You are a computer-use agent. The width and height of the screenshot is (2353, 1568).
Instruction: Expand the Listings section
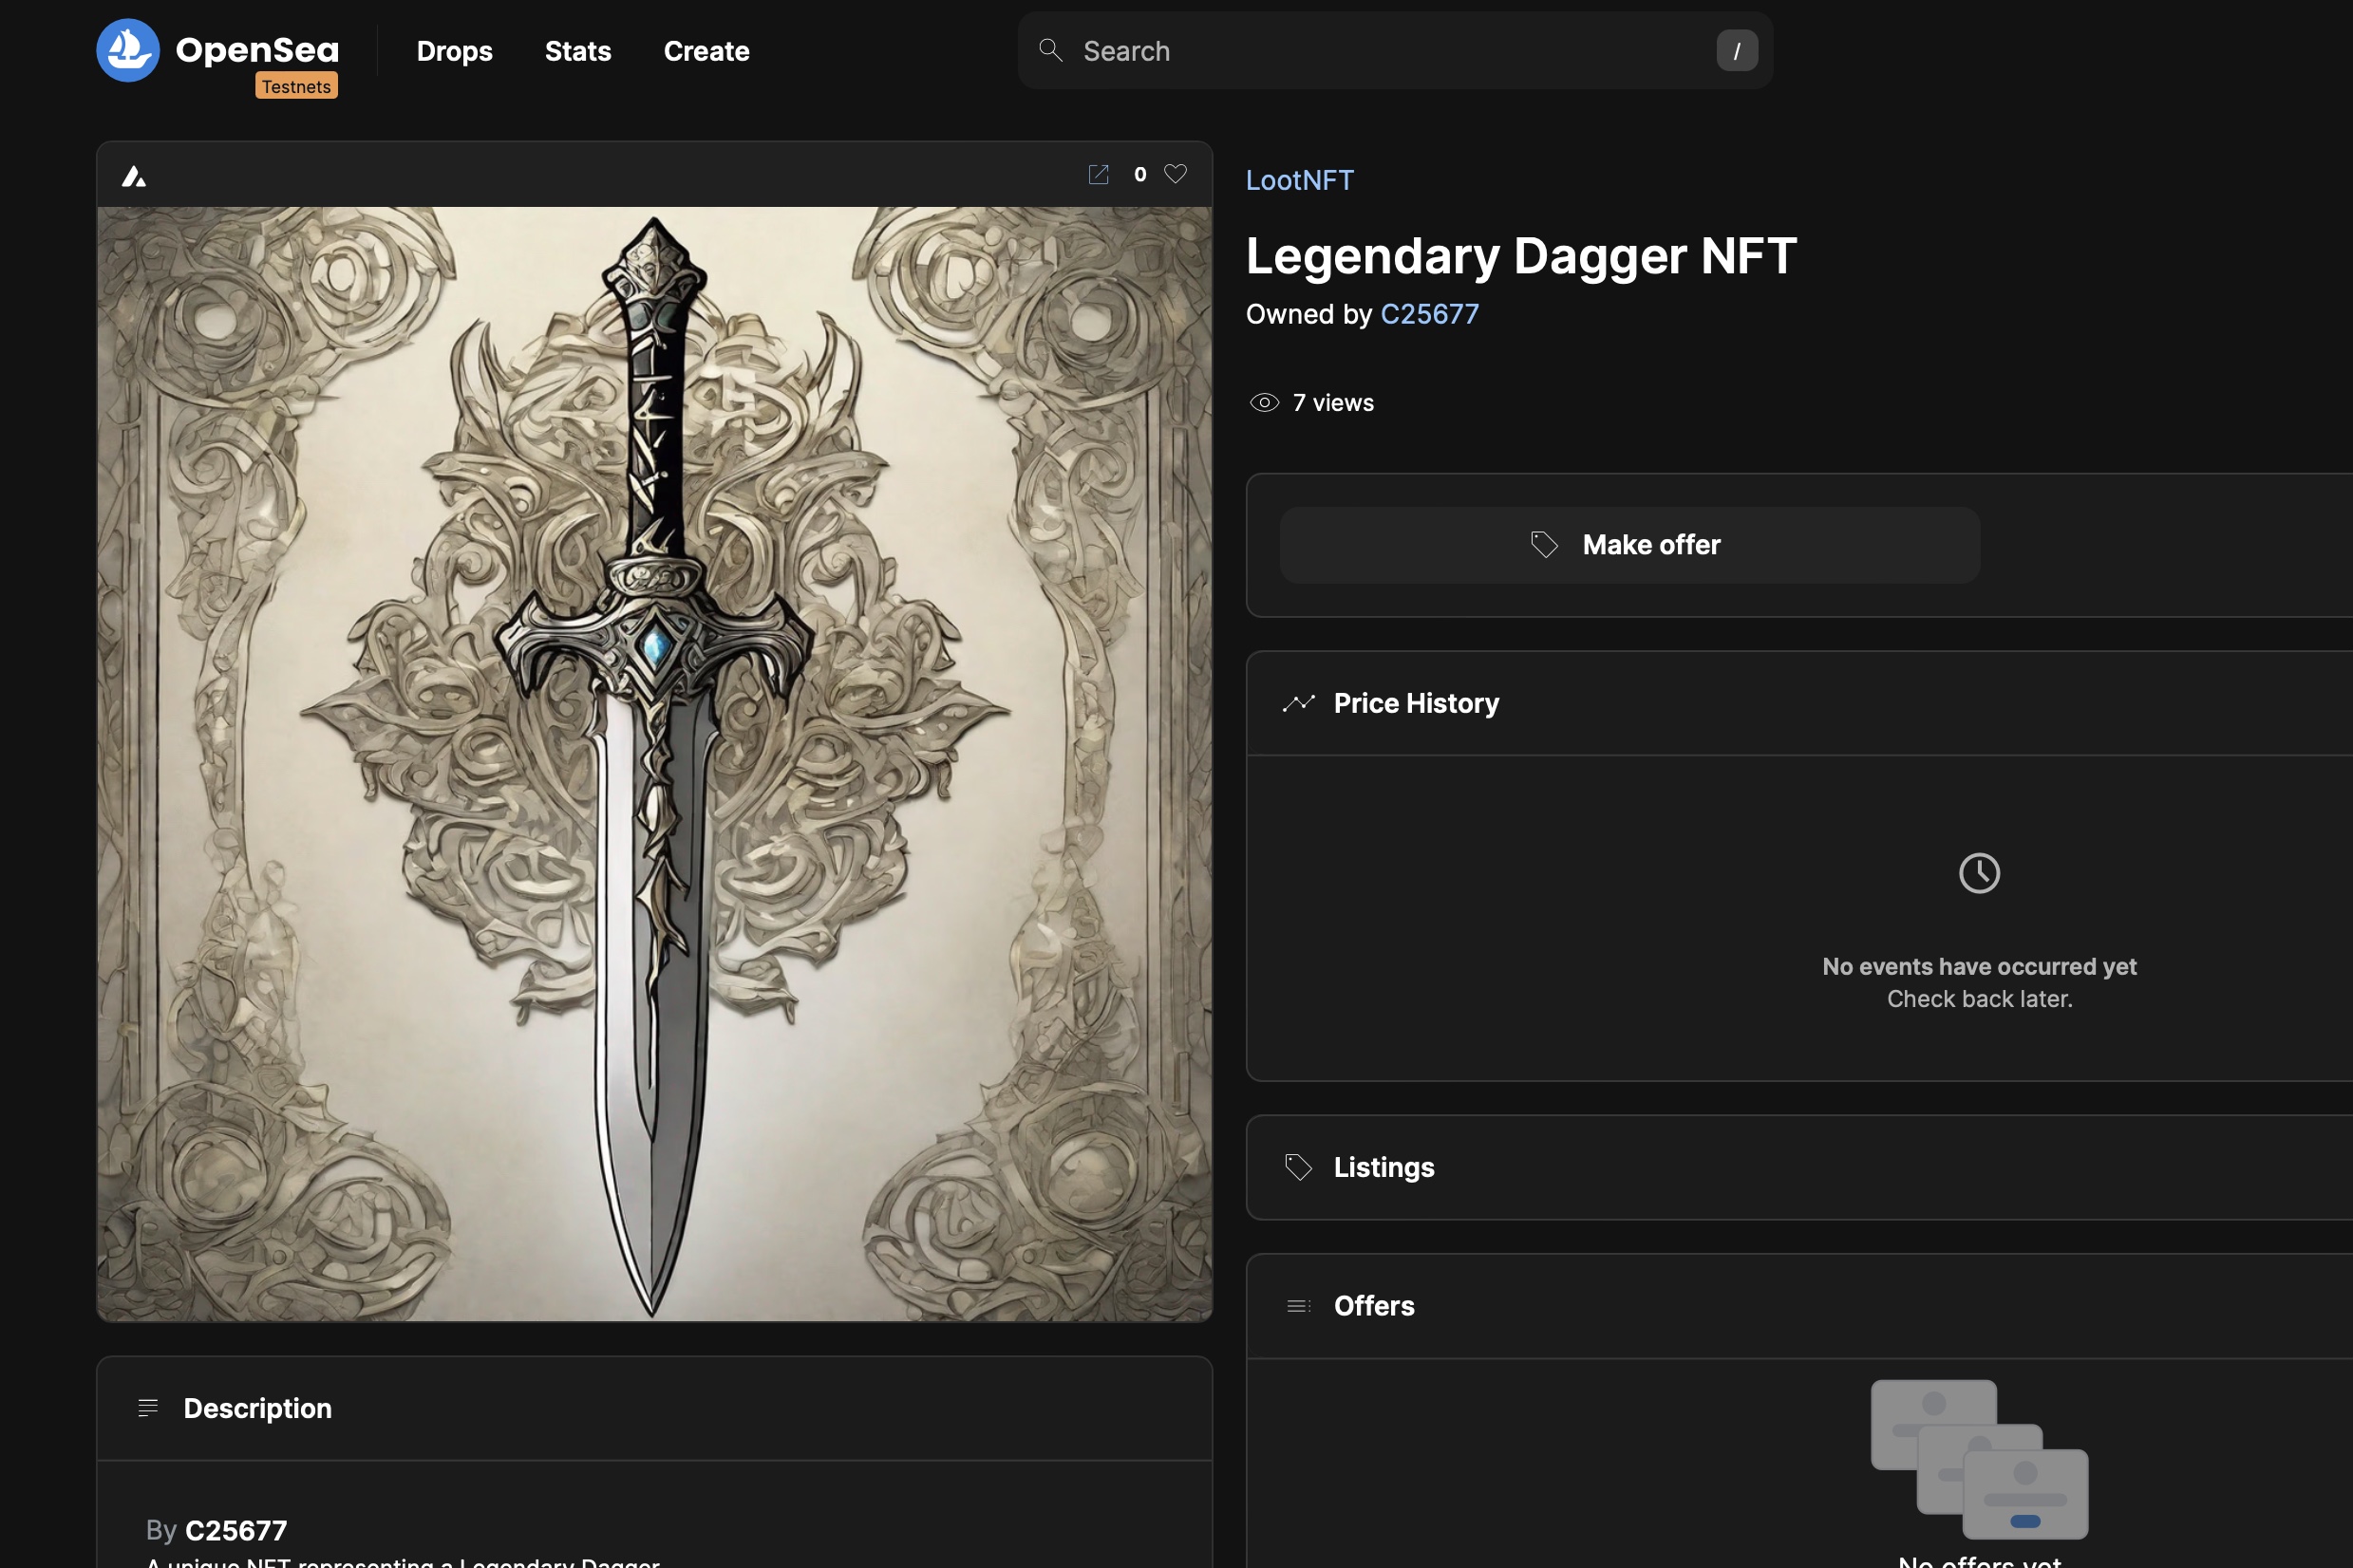pos(1384,1168)
